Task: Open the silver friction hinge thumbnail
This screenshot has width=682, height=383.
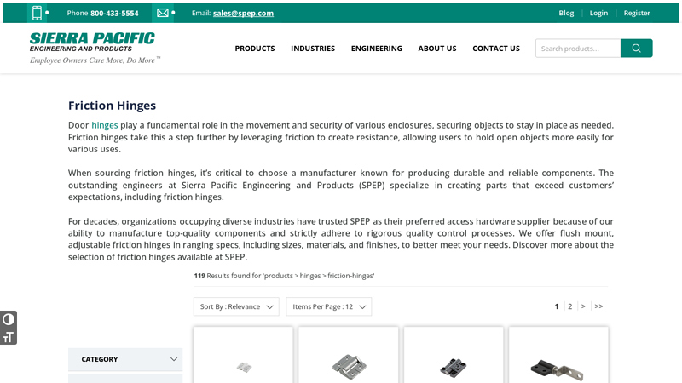Action: coord(348,366)
